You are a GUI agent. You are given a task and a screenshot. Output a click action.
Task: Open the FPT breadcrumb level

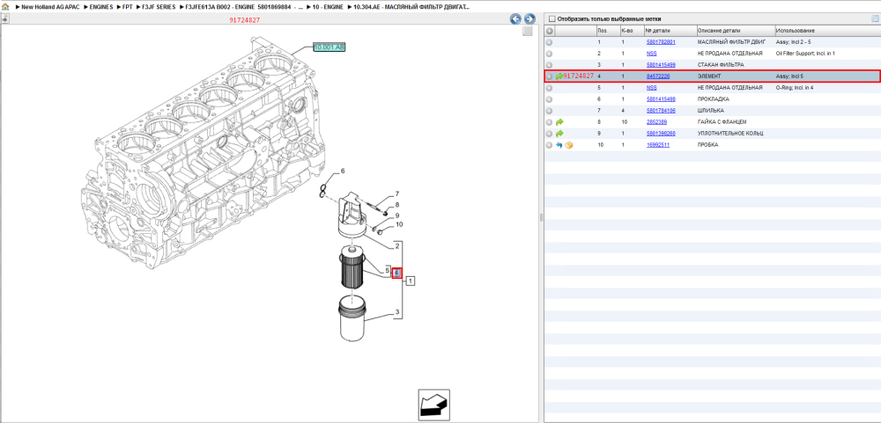128,7
